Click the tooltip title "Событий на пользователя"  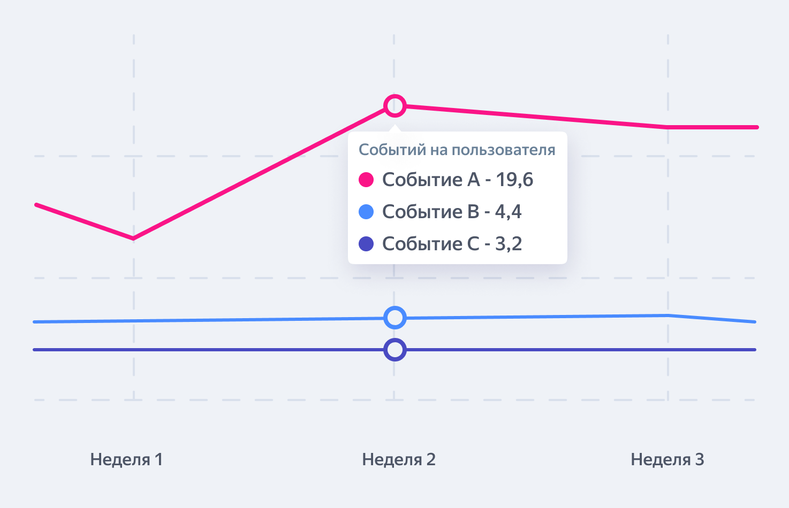tap(457, 150)
